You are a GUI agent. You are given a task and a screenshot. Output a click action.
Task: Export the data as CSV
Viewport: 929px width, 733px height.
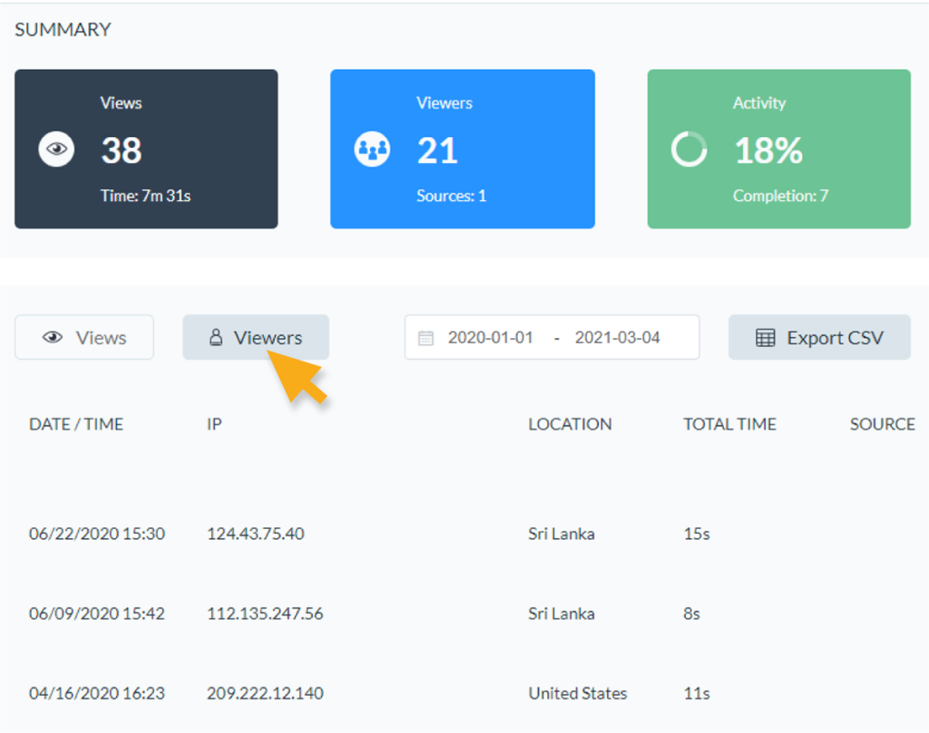click(x=819, y=338)
